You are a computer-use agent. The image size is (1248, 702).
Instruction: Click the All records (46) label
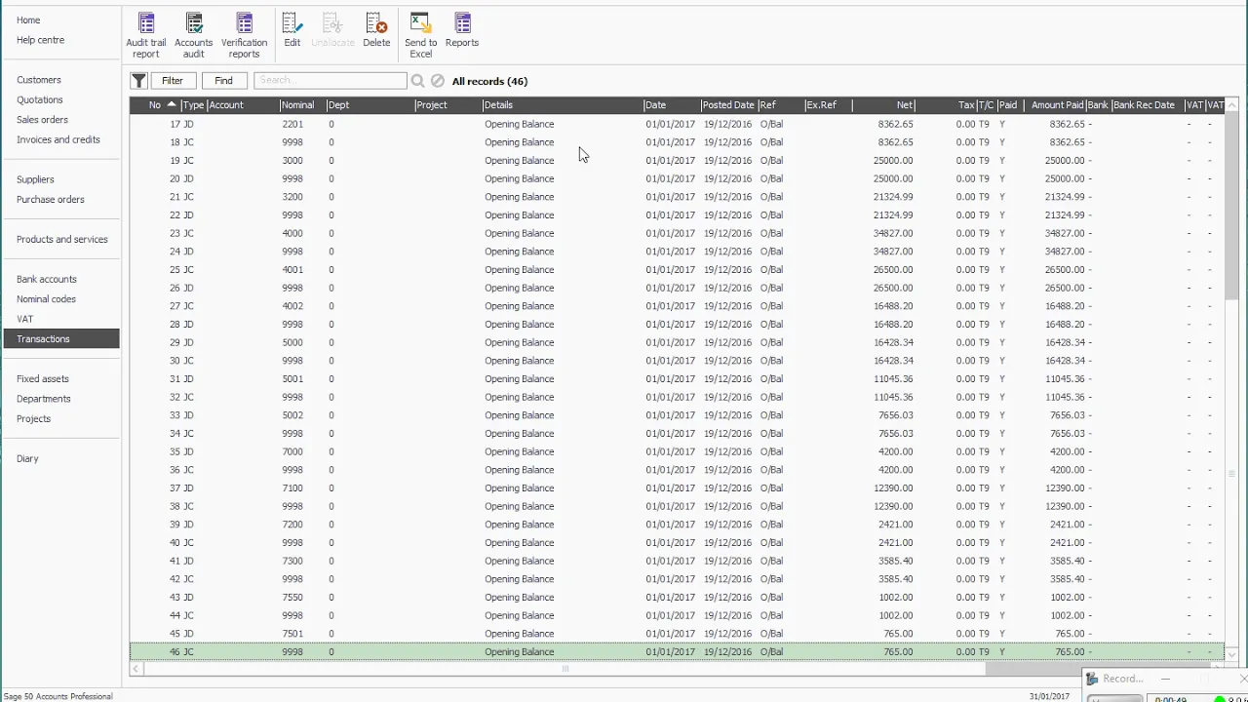[489, 81]
